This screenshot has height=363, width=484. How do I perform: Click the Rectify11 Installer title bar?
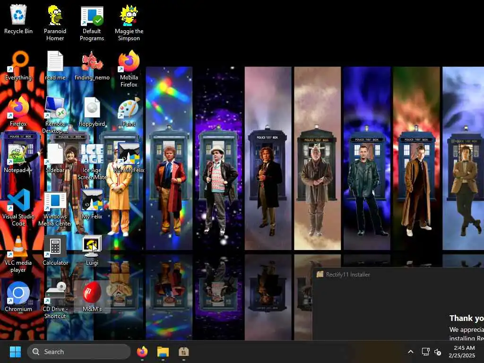point(398,275)
